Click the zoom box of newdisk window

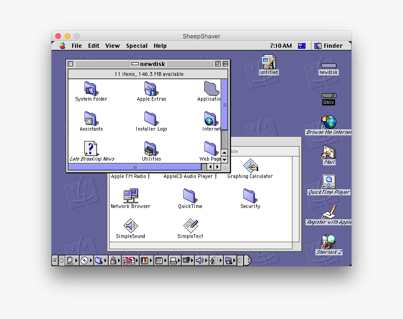(218, 64)
